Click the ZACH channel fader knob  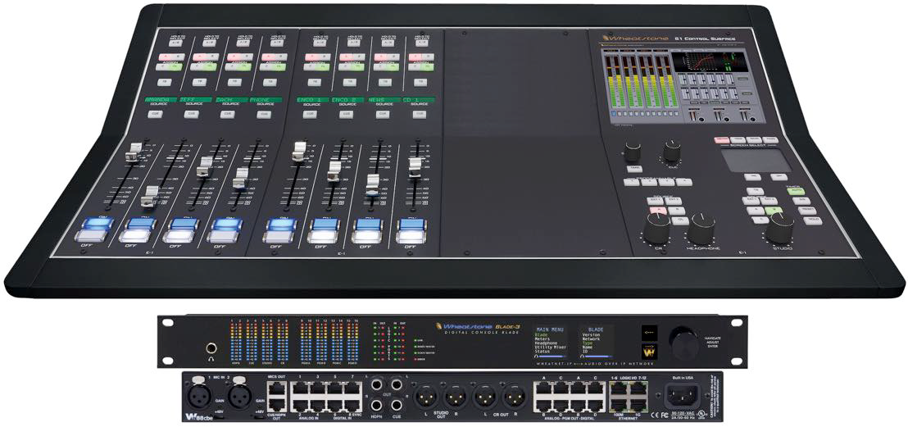click(x=204, y=169)
